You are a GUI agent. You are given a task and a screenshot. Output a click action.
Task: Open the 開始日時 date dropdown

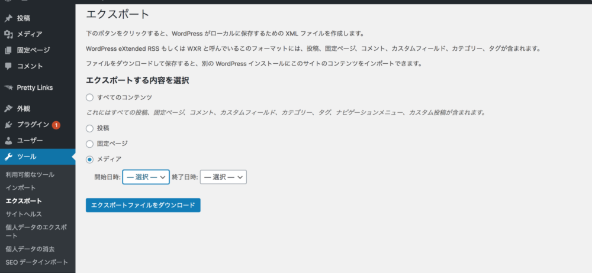pos(146,177)
